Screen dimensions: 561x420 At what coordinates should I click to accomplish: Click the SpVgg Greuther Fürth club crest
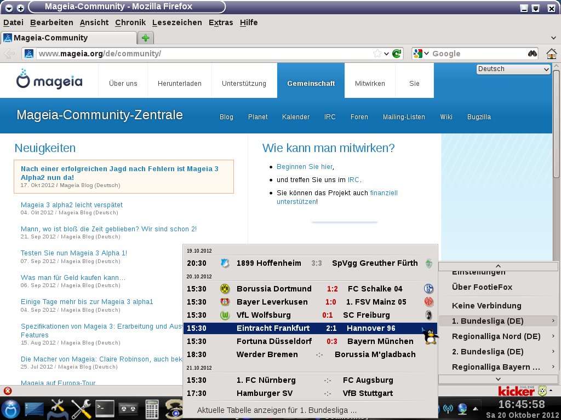pyautogui.click(x=428, y=264)
